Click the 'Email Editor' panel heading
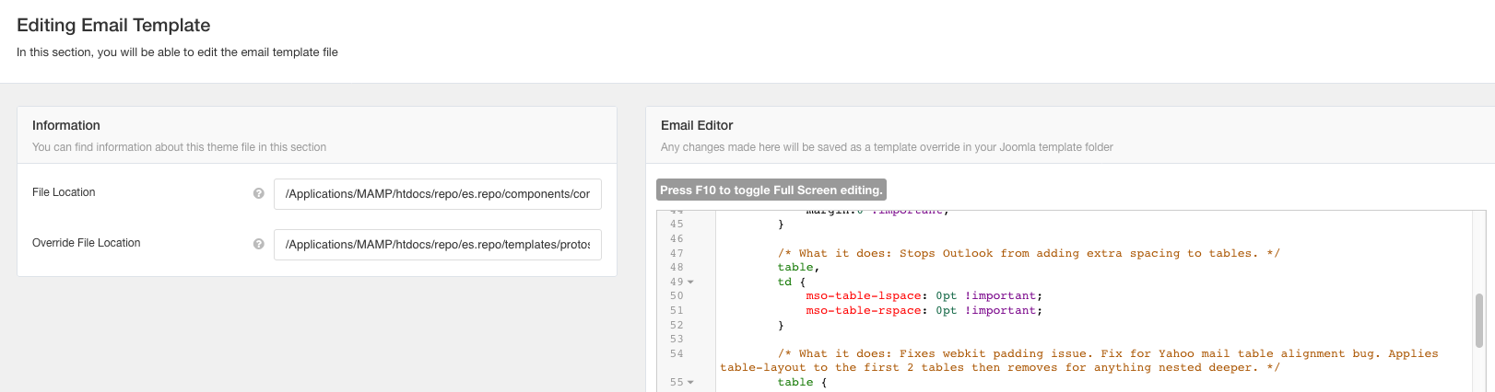The width and height of the screenshot is (1495, 392). (x=697, y=125)
